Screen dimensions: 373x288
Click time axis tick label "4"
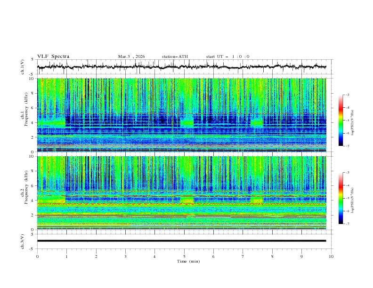coord(154,256)
